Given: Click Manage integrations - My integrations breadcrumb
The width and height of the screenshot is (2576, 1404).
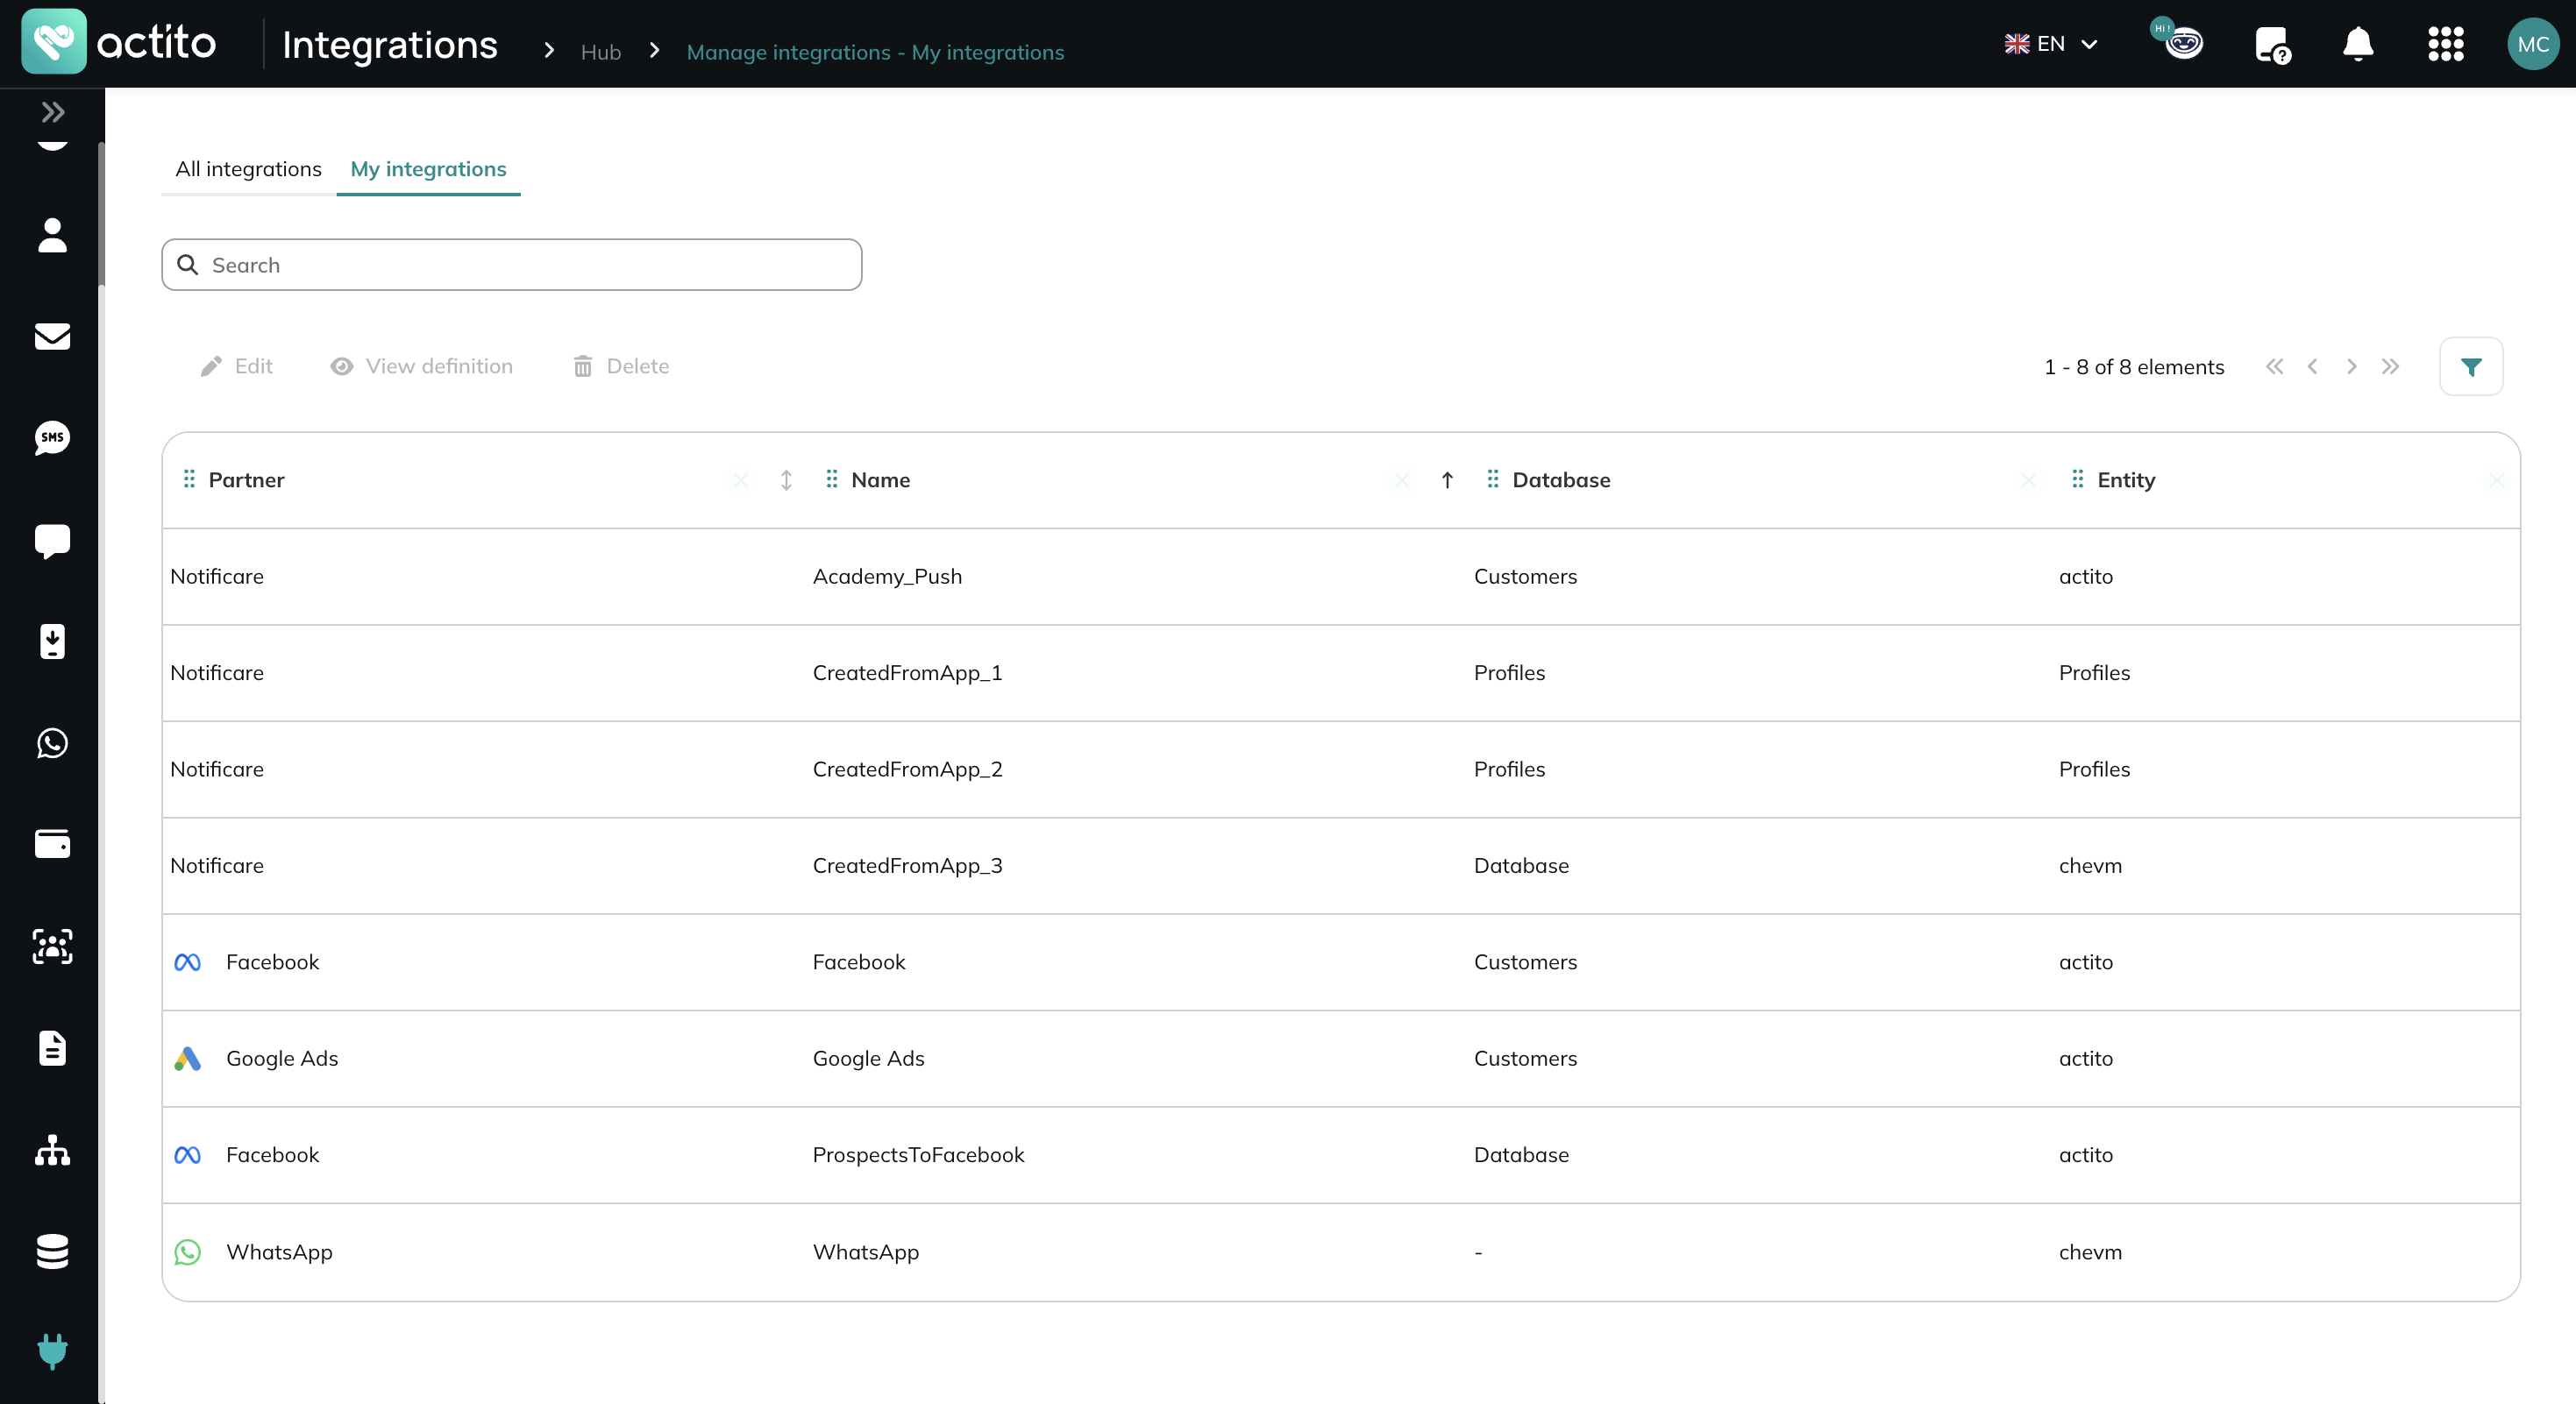Looking at the screenshot, I should click(875, 52).
